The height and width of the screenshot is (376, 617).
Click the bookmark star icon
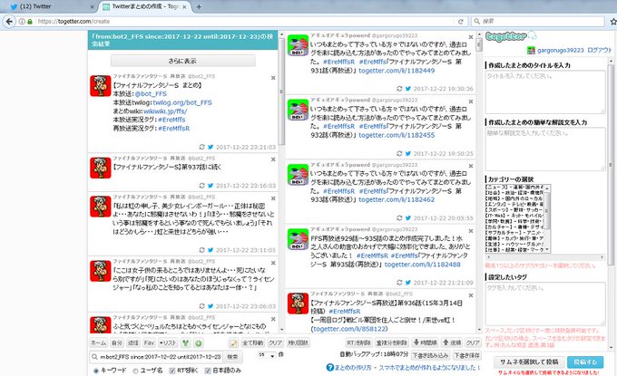tap(613, 21)
